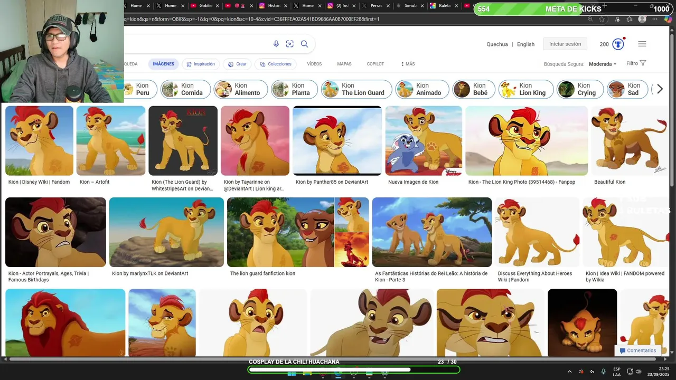Open Kion by Panther85 on DeviantArt image
The image size is (676, 380).
(x=337, y=140)
